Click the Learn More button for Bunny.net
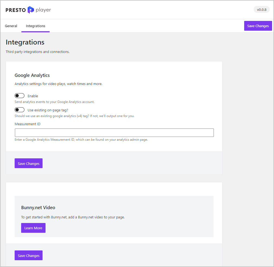This screenshot has height=267, width=274. point(33,228)
